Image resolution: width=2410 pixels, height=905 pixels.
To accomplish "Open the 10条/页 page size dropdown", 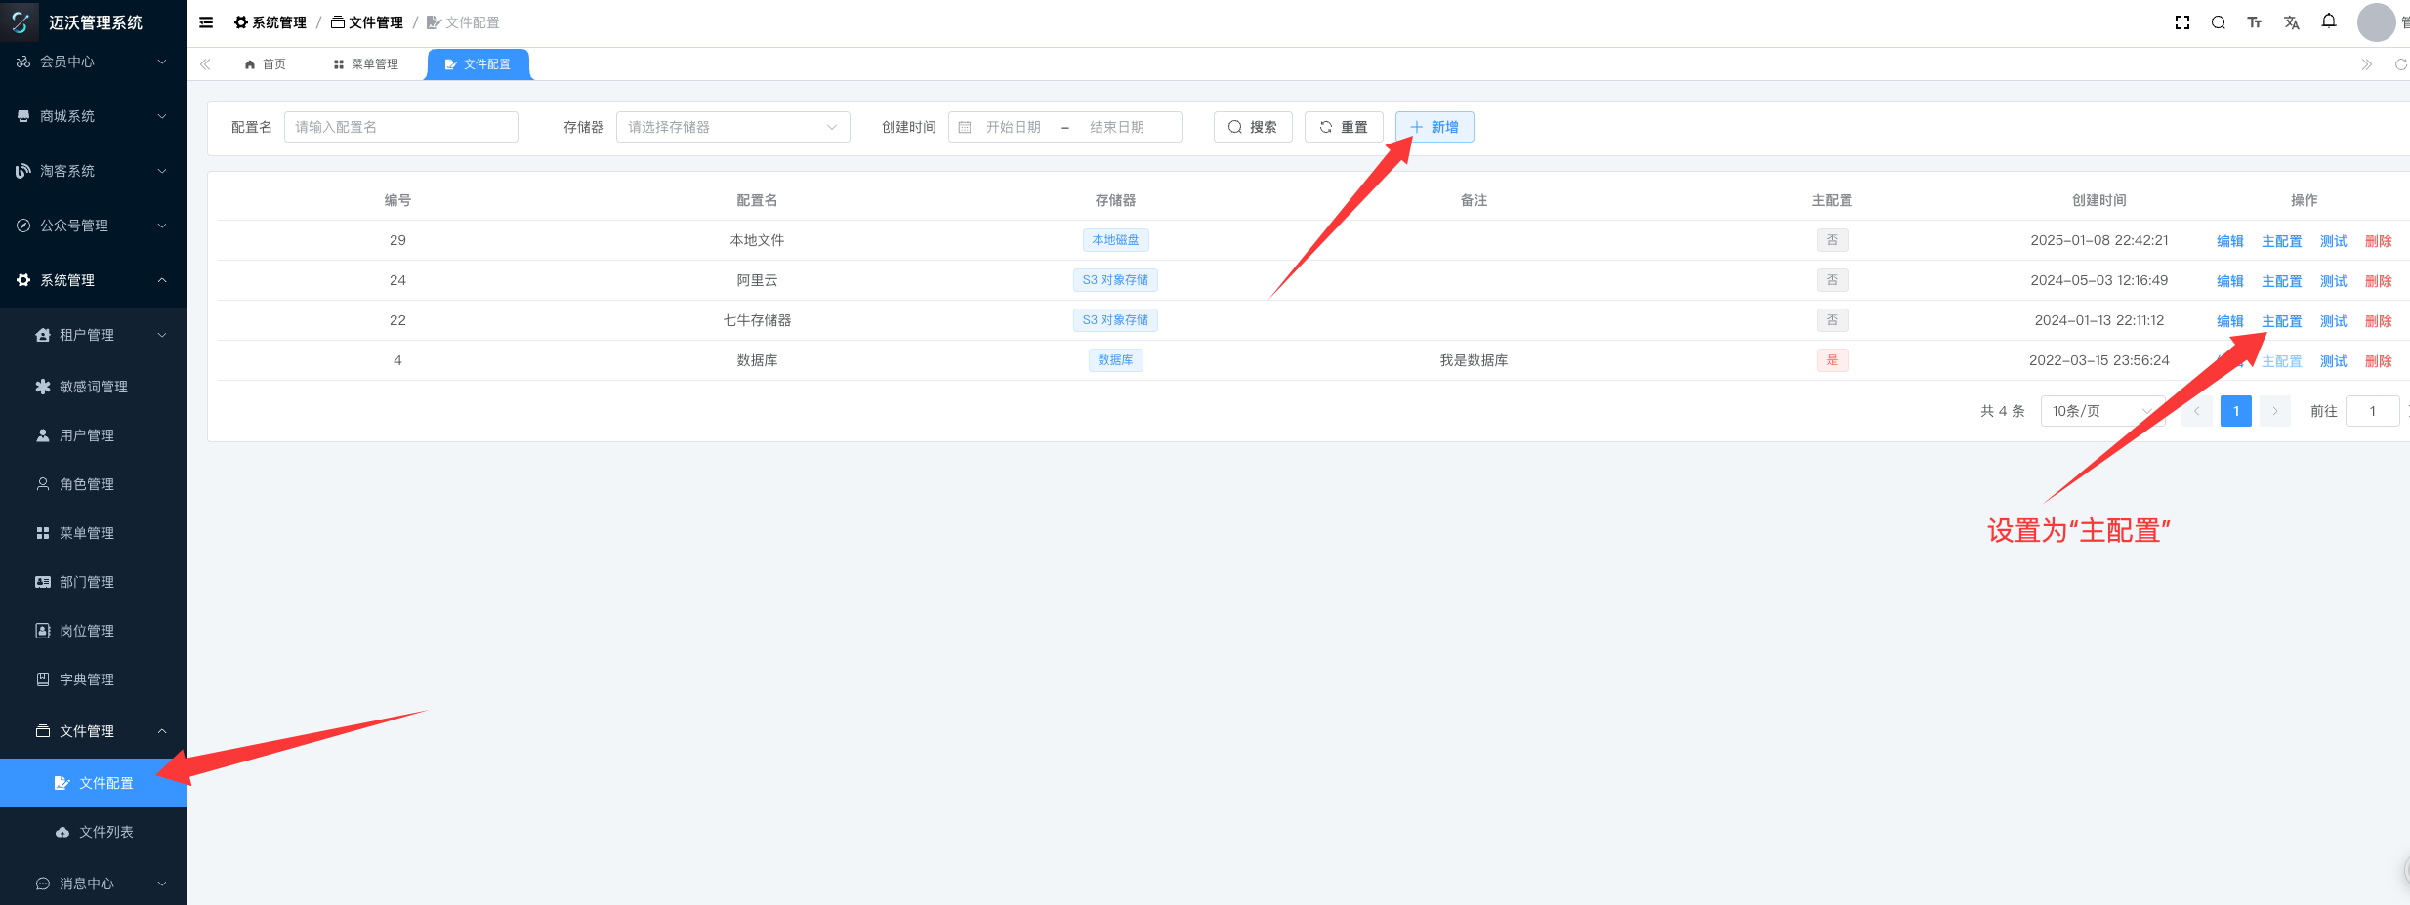I will point(2101,411).
